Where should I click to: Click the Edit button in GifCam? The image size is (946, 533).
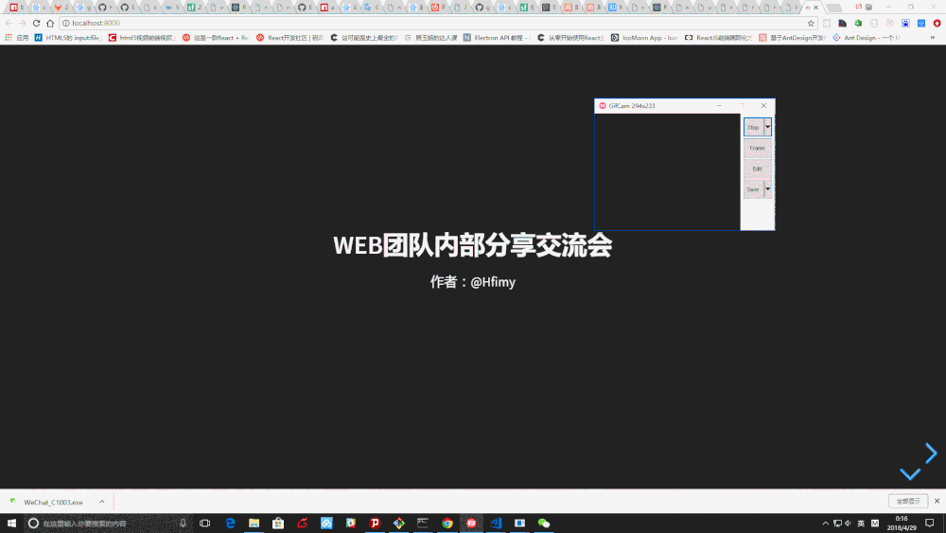coord(757,169)
